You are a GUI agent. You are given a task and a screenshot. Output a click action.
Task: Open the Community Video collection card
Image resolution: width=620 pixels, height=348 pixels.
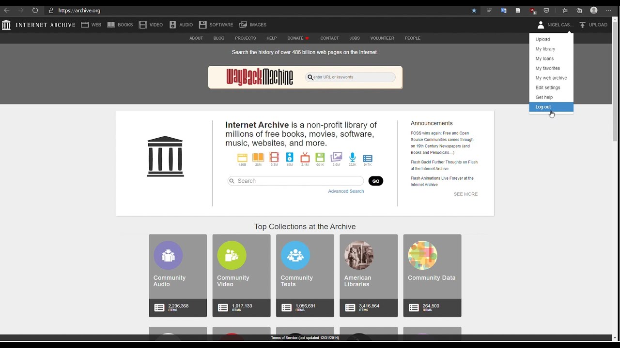tap(241, 275)
